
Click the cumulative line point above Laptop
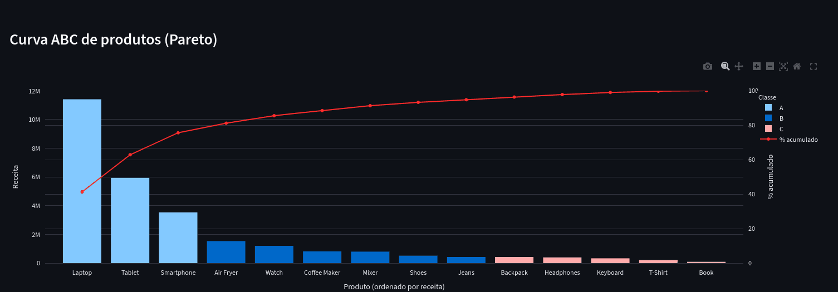[x=82, y=192]
